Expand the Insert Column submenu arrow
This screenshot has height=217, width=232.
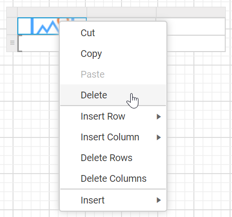[159, 137]
